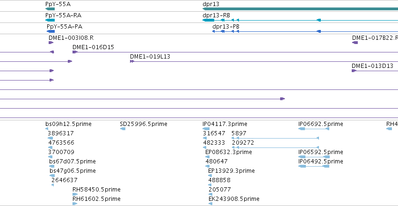
Task: Open feature 2646637
Action: point(65,180)
